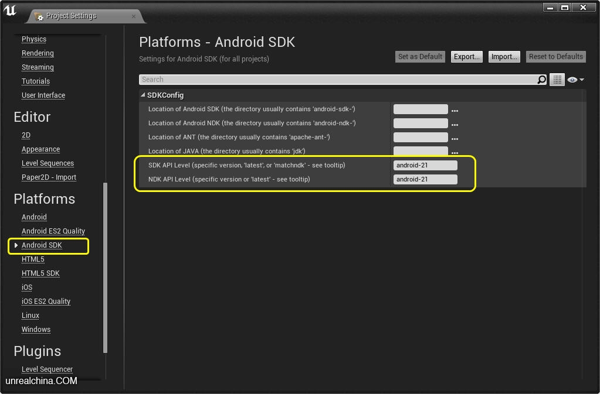
Task: Open the eye view options dropdown
Action: 575,80
